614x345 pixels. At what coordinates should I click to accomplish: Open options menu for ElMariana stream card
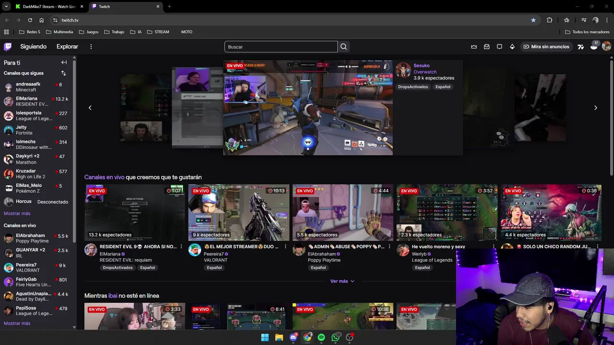pyautogui.click(x=181, y=247)
